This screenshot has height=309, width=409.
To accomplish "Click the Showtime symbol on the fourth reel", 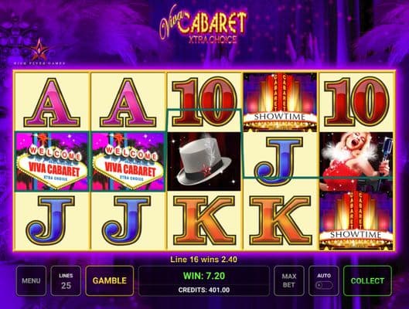I will (280, 102).
